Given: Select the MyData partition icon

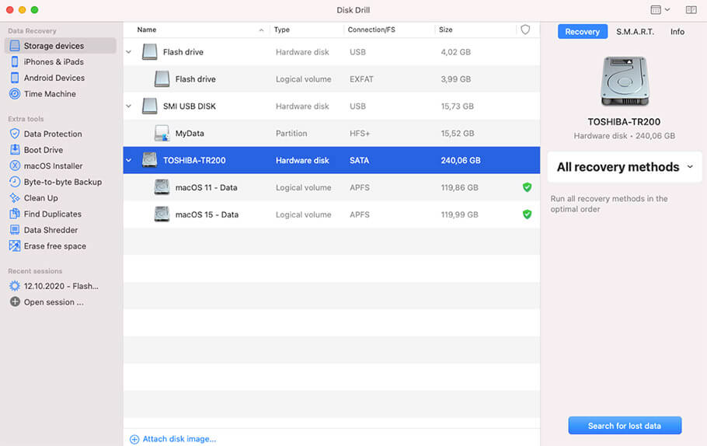Looking at the screenshot, I should click(x=162, y=133).
